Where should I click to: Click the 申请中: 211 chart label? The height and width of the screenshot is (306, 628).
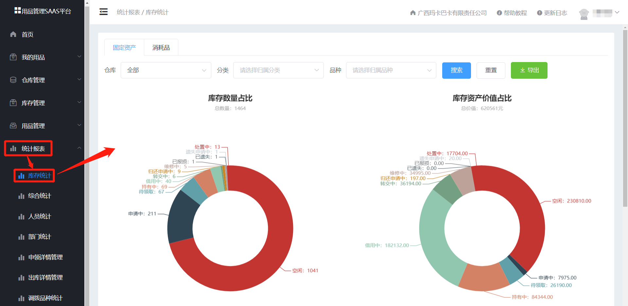pos(142,214)
